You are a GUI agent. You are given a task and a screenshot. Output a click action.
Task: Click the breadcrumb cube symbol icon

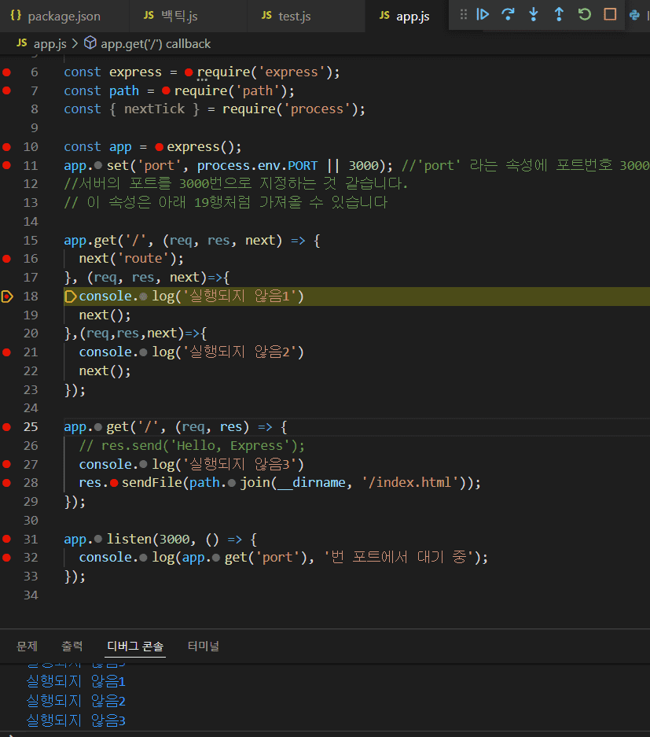click(x=90, y=43)
